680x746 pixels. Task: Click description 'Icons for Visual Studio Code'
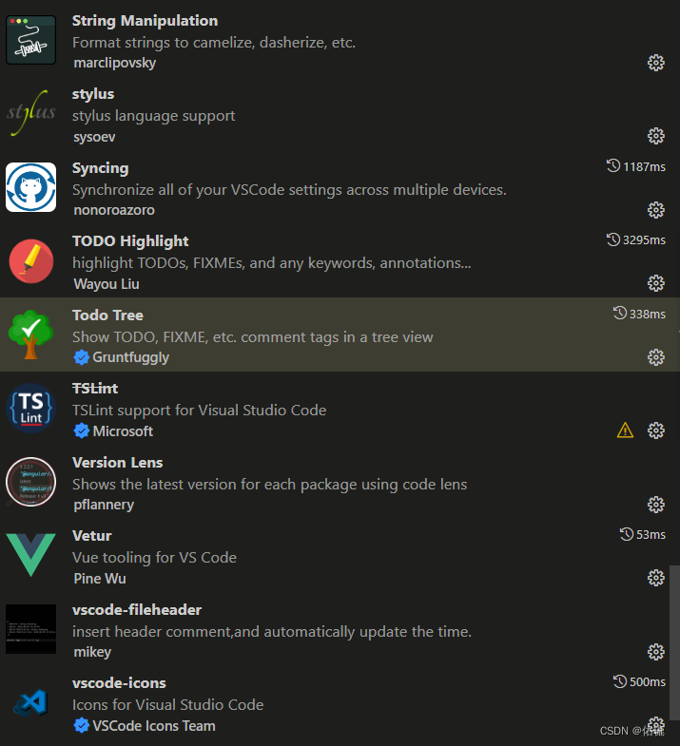click(x=167, y=704)
